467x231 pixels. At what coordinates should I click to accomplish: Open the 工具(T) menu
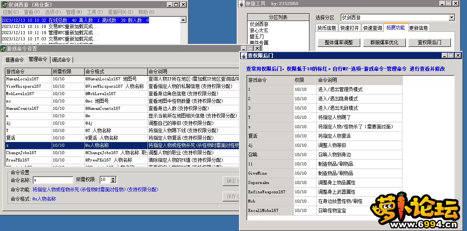pos(95,12)
